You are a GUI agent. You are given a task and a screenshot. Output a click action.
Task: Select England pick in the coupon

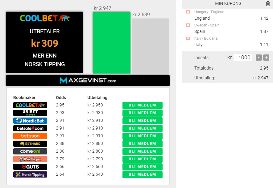202,18
